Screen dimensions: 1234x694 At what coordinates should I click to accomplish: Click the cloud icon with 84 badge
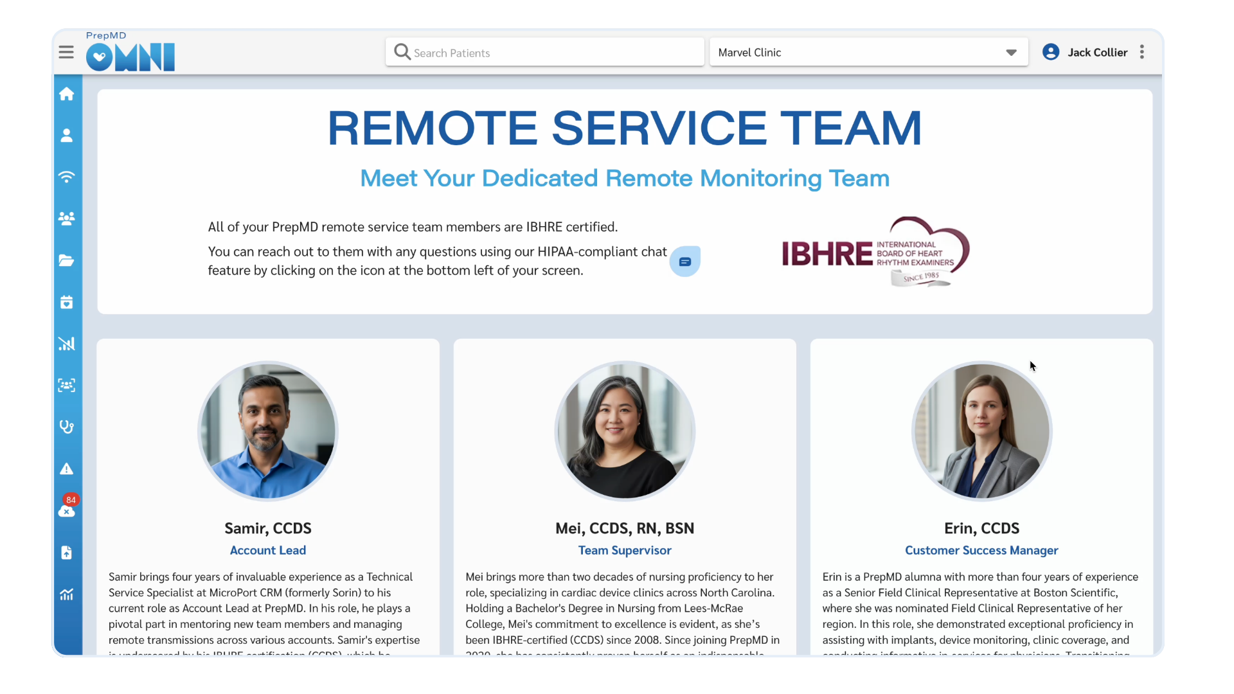pyautogui.click(x=66, y=511)
